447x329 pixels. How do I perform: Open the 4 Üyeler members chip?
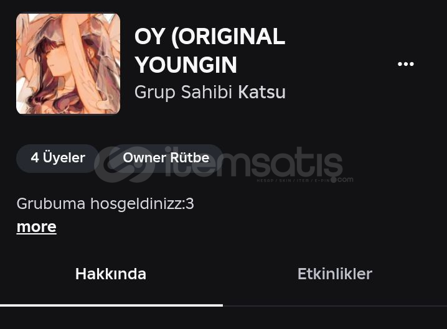pos(58,158)
